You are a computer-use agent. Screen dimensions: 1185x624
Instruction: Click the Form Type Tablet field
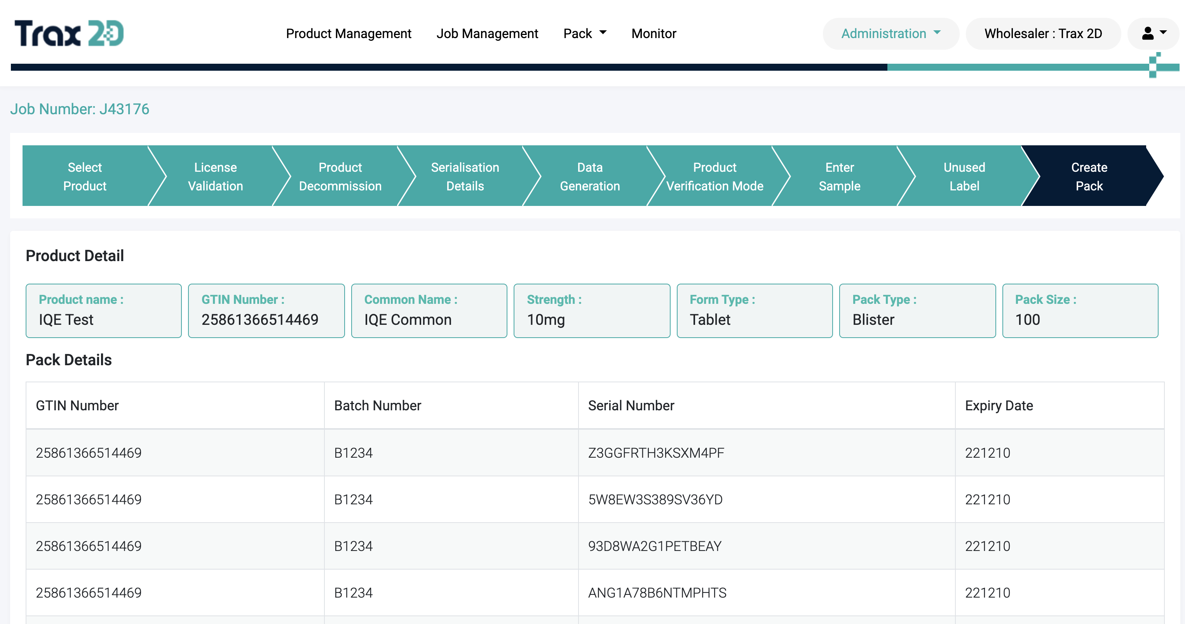pos(755,310)
